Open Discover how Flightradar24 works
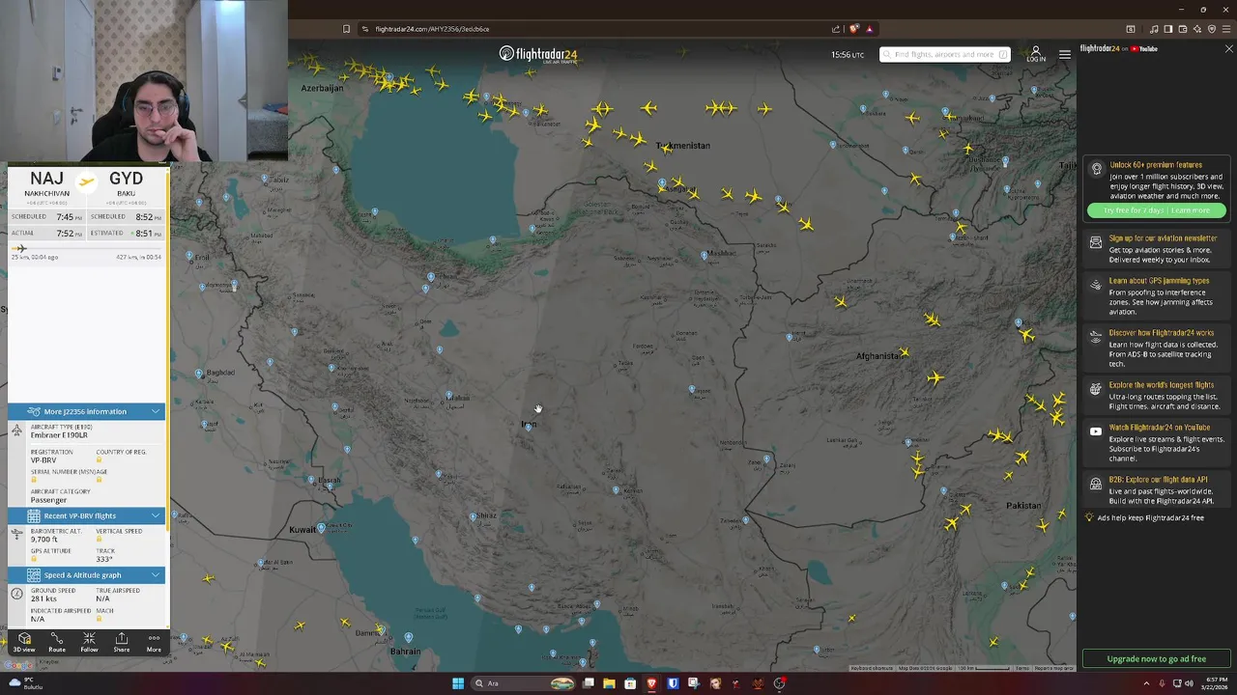 pos(1156,348)
